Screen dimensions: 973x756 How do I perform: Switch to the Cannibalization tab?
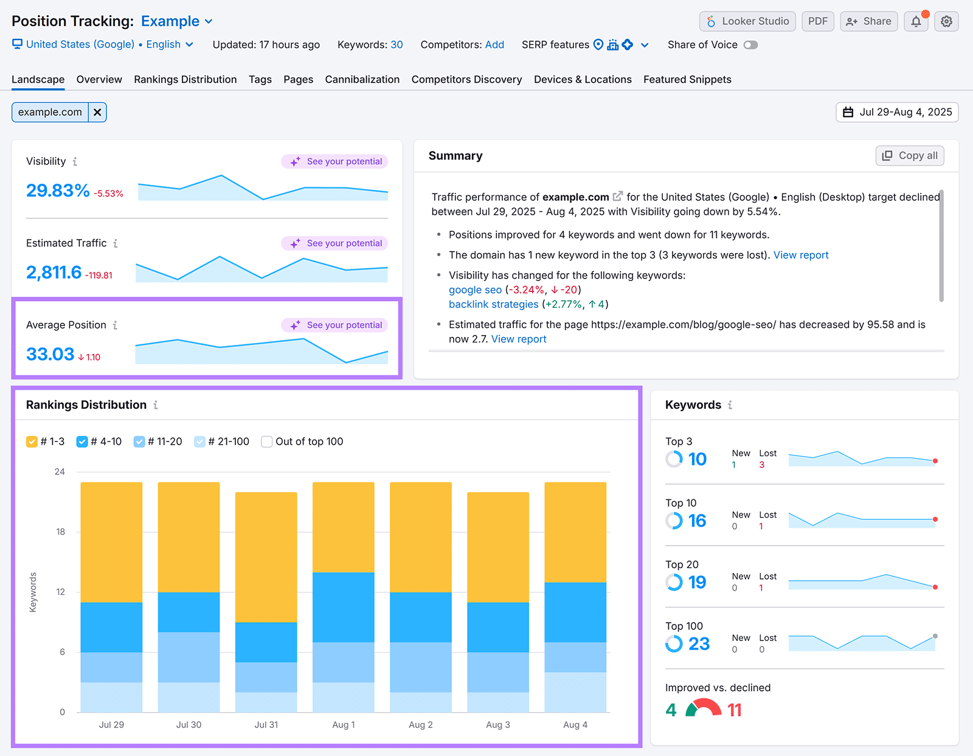(362, 79)
